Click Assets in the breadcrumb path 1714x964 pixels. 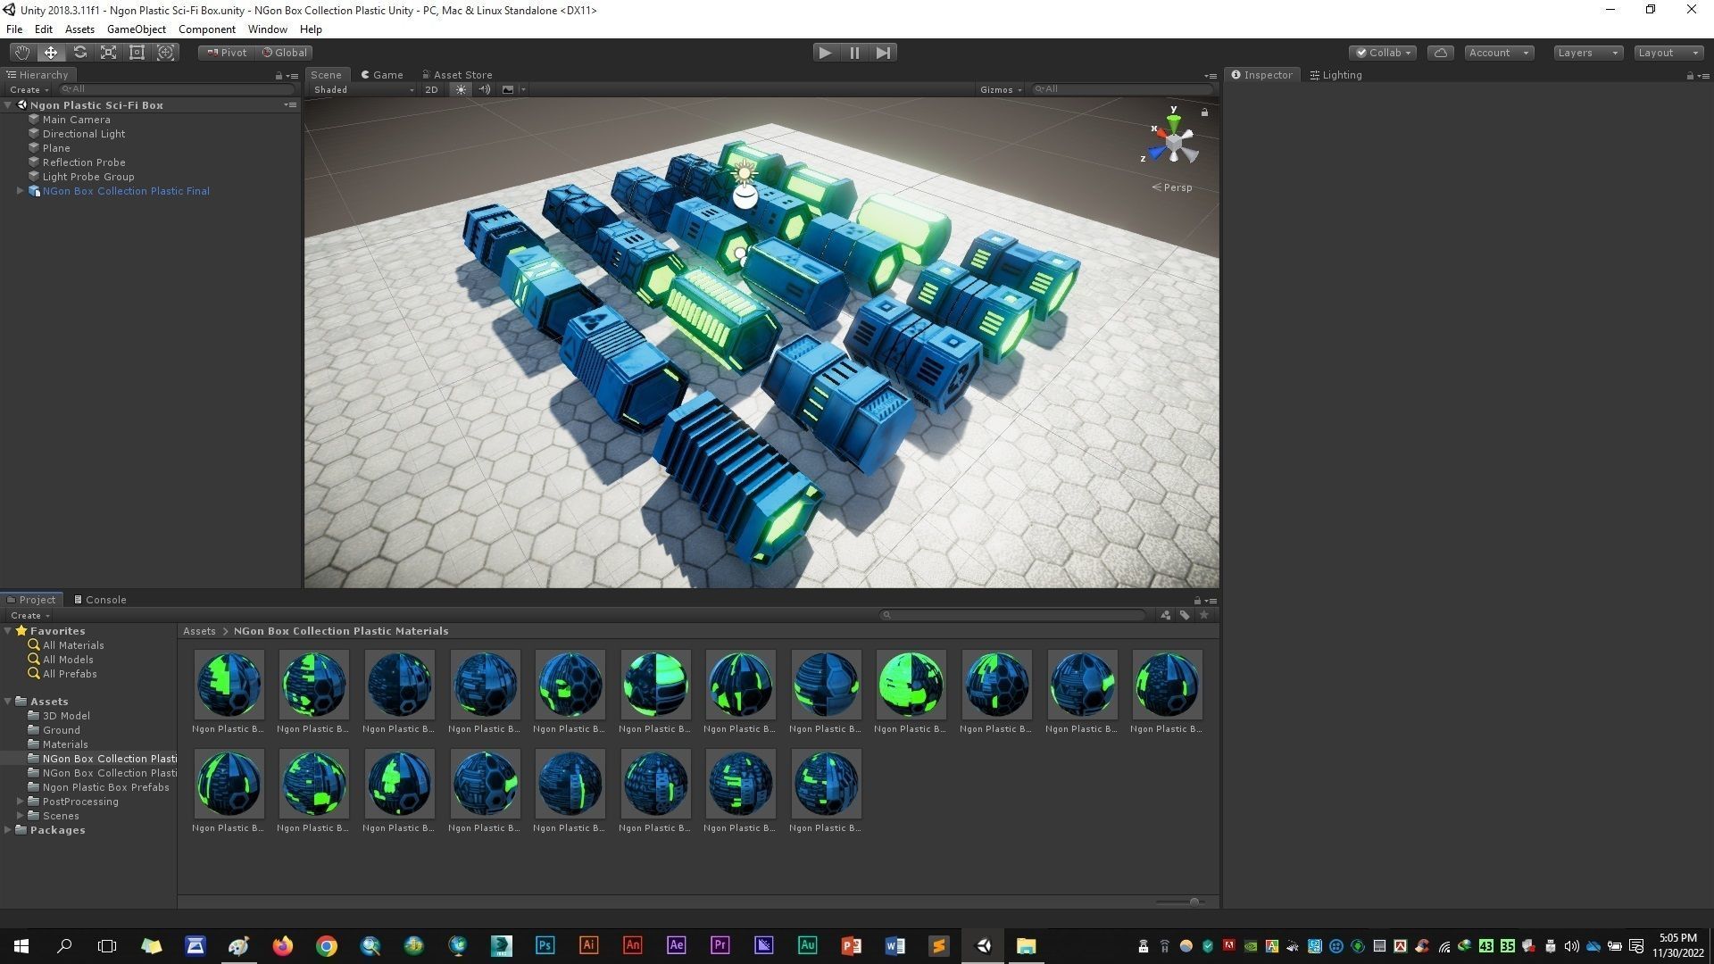click(199, 631)
